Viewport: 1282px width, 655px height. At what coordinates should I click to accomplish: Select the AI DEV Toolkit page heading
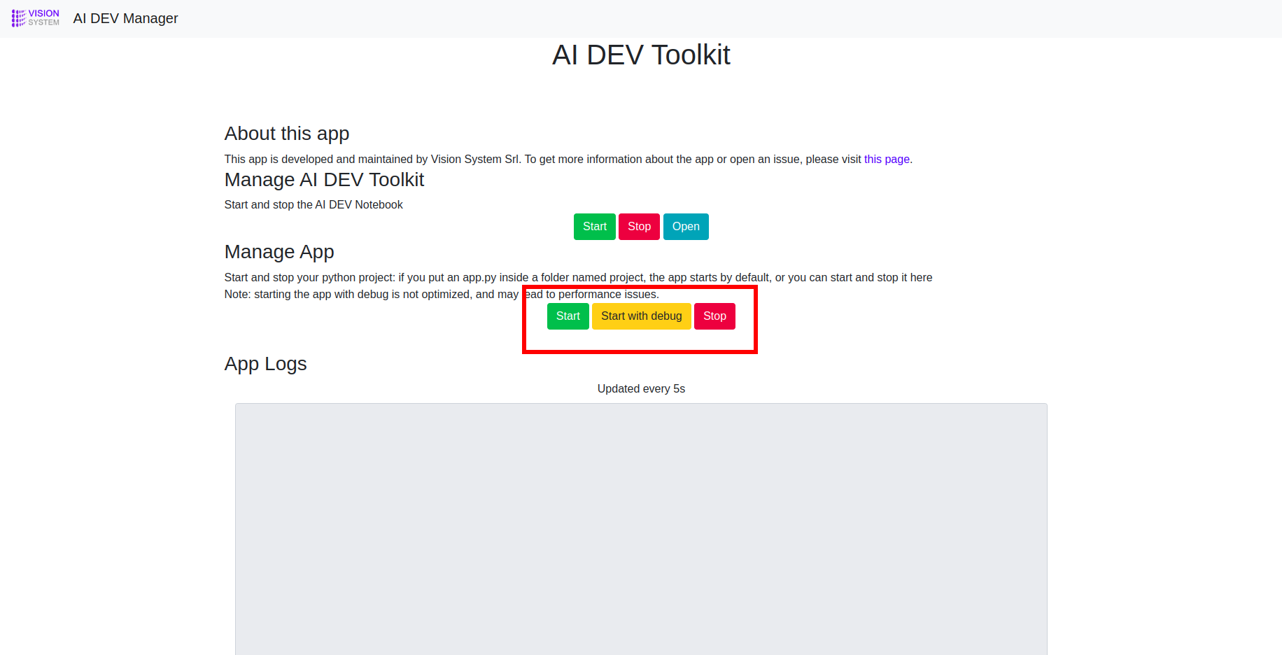(x=641, y=55)
